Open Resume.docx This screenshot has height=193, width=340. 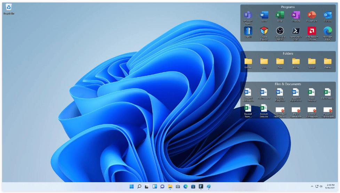click(264, 94)
